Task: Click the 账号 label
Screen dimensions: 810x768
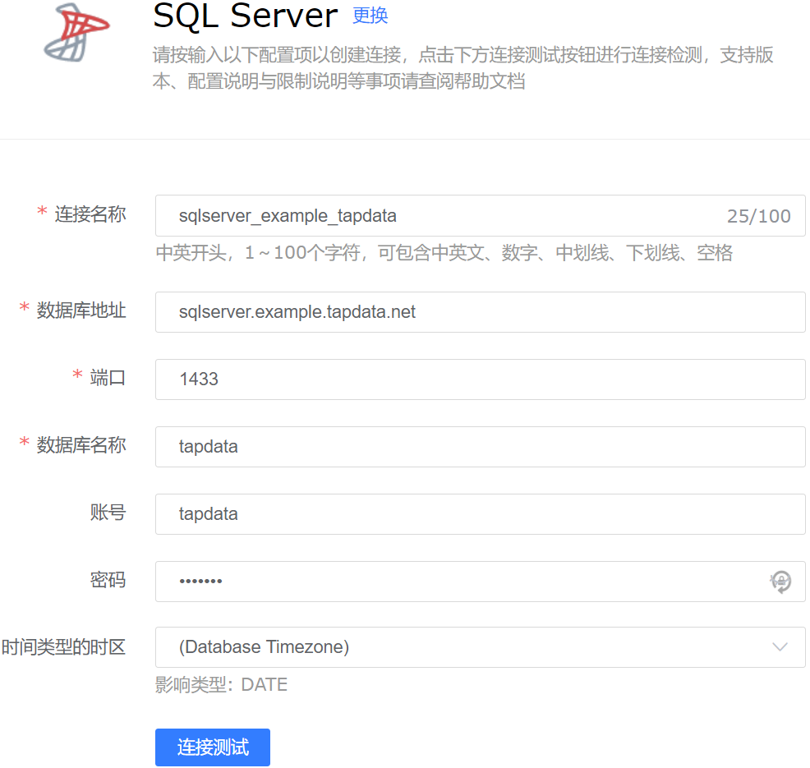Action: click(108, 513)
